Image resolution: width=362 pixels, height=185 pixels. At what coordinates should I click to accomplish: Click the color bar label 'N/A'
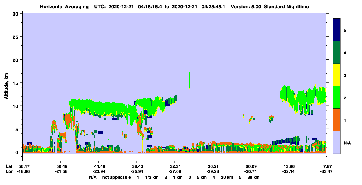click(x=347, y=143)
